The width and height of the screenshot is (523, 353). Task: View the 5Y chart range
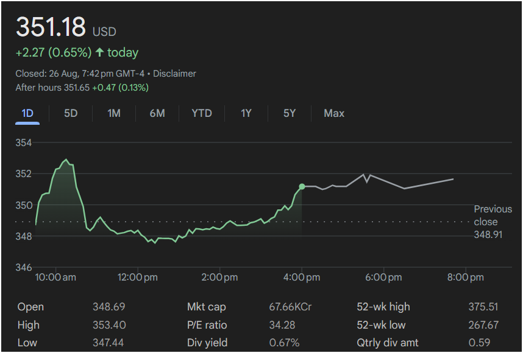coord(290,113)
